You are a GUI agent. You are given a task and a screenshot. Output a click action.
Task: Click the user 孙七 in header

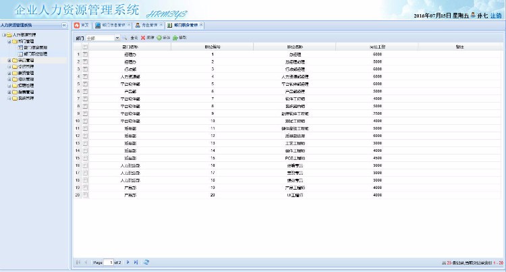[x=482, y=16]
